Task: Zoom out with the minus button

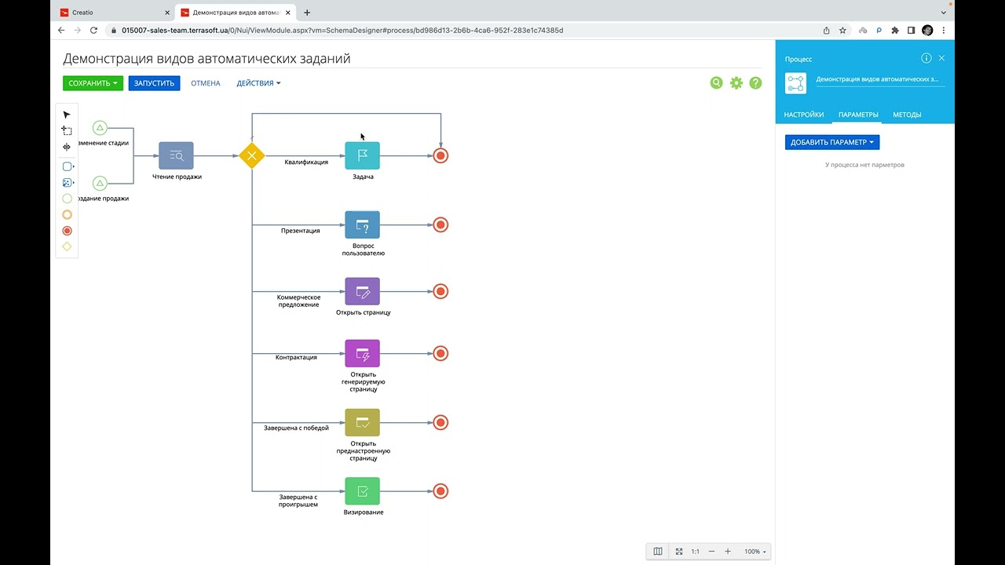Action: coord(712,552)
